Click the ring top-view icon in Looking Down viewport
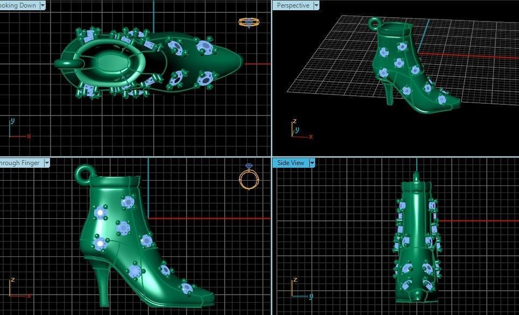The width and height of the screenshot is (519, 315). (x=249, y=23)
